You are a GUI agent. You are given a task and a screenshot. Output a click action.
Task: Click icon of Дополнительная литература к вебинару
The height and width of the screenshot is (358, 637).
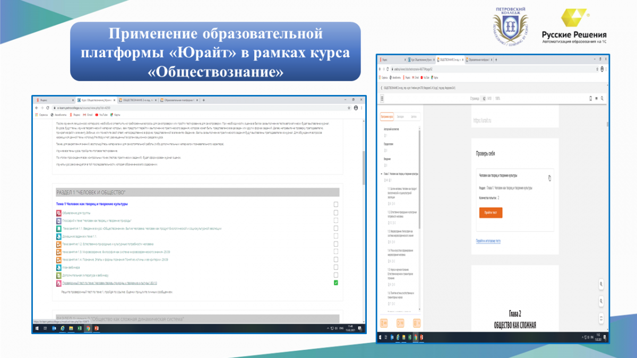pyautogui.click(x=59, y=275)
